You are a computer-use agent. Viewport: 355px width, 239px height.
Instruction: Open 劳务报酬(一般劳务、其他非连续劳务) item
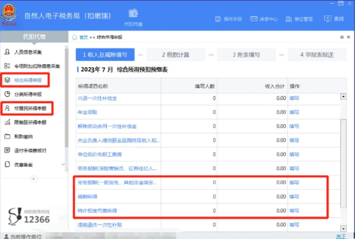117,182
